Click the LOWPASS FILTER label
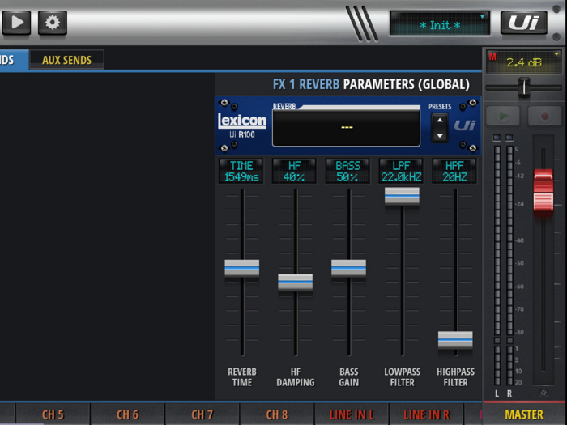Image resolution: width=567 pixels, height=425 pixels. (x=402, y=377)
